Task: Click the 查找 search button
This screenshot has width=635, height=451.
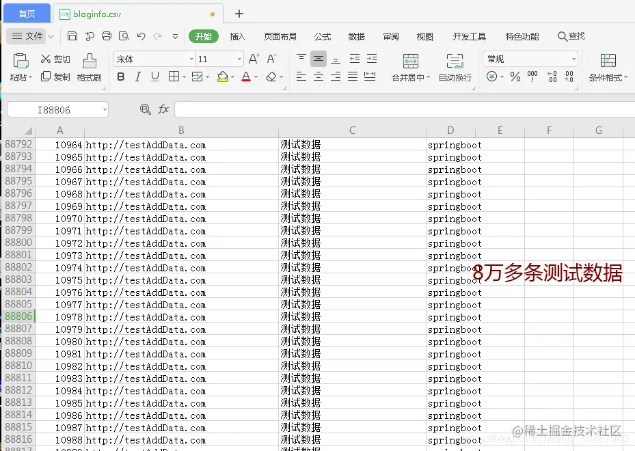Action: (571, 36)
